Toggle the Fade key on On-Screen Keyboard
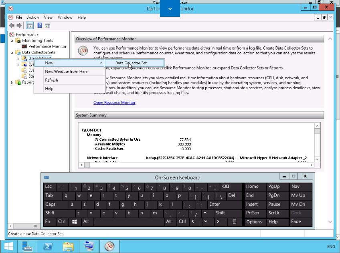This screenshot has height=253, width=340. click(301, 222)
